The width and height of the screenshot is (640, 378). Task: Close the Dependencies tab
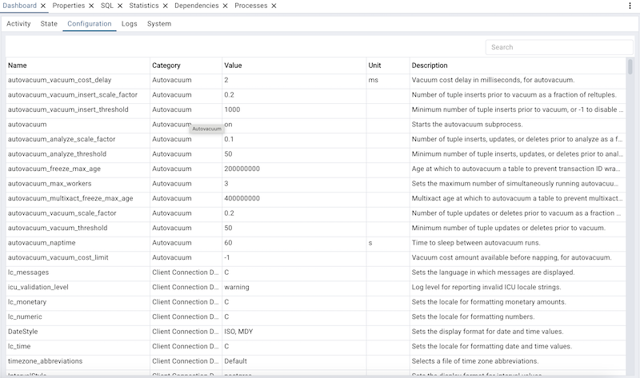tap(226, 6)
